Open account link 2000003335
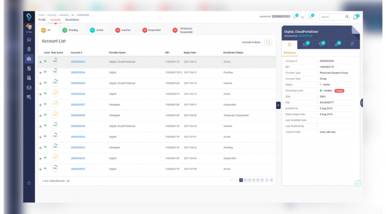This screenshot has height=214, width=386. point(78,83)
